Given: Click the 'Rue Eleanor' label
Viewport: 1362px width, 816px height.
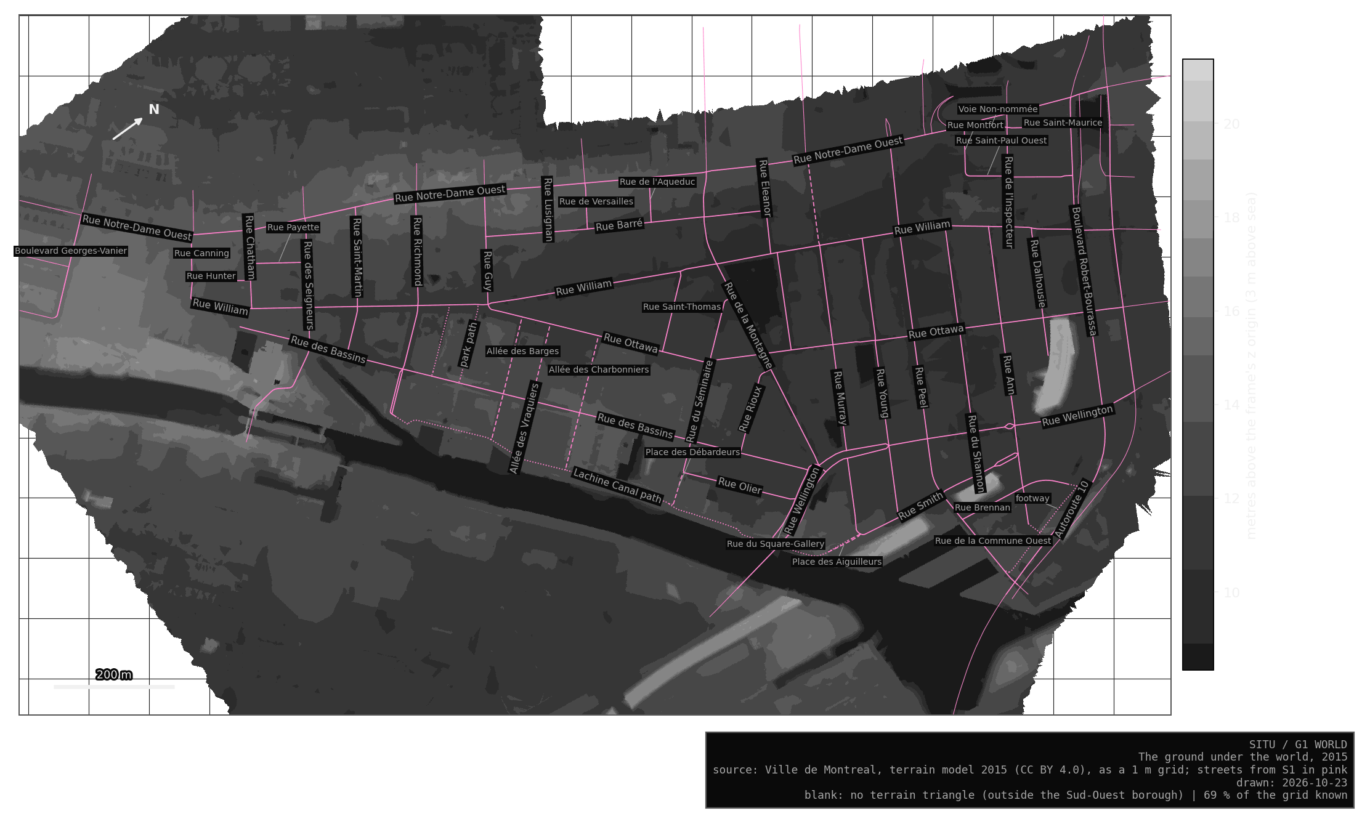Looking at the screenshot, I should tap(764, 188).
